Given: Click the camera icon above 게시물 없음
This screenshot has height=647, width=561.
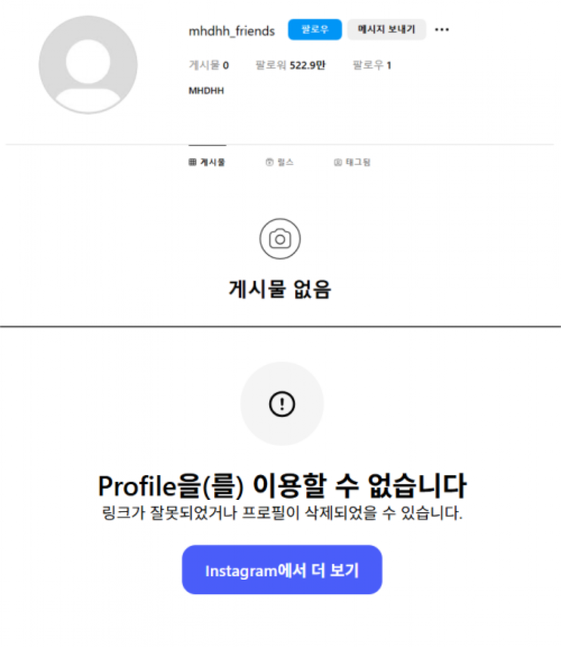Looking at the screenshot, I should (x=279, y=238).
